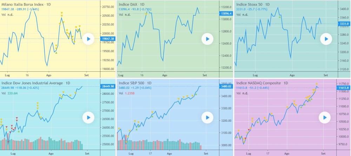Open the Indice NASDAQ Composite title
This screenshot has width=351, height=156.
point(259,83)
